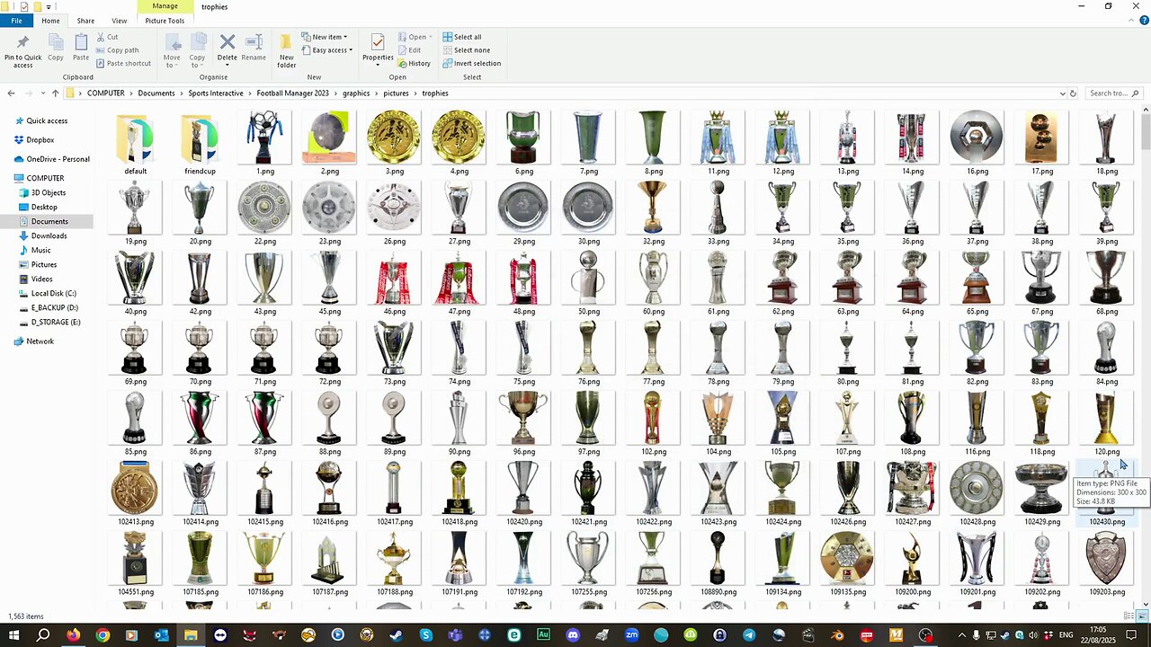Click Paste shortcut in the ribbon
The image size is (1151, 647).
pos(122,64)
